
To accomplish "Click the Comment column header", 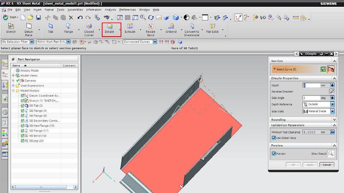I will tap(69, 65).
